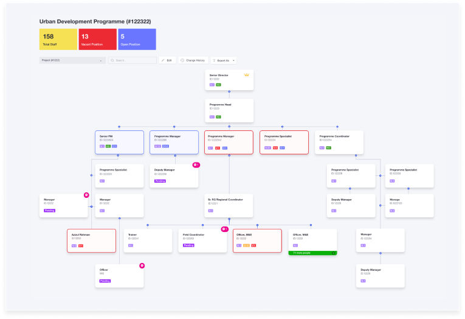Select Programme Specialist ID 122233 card

(410, 176)
